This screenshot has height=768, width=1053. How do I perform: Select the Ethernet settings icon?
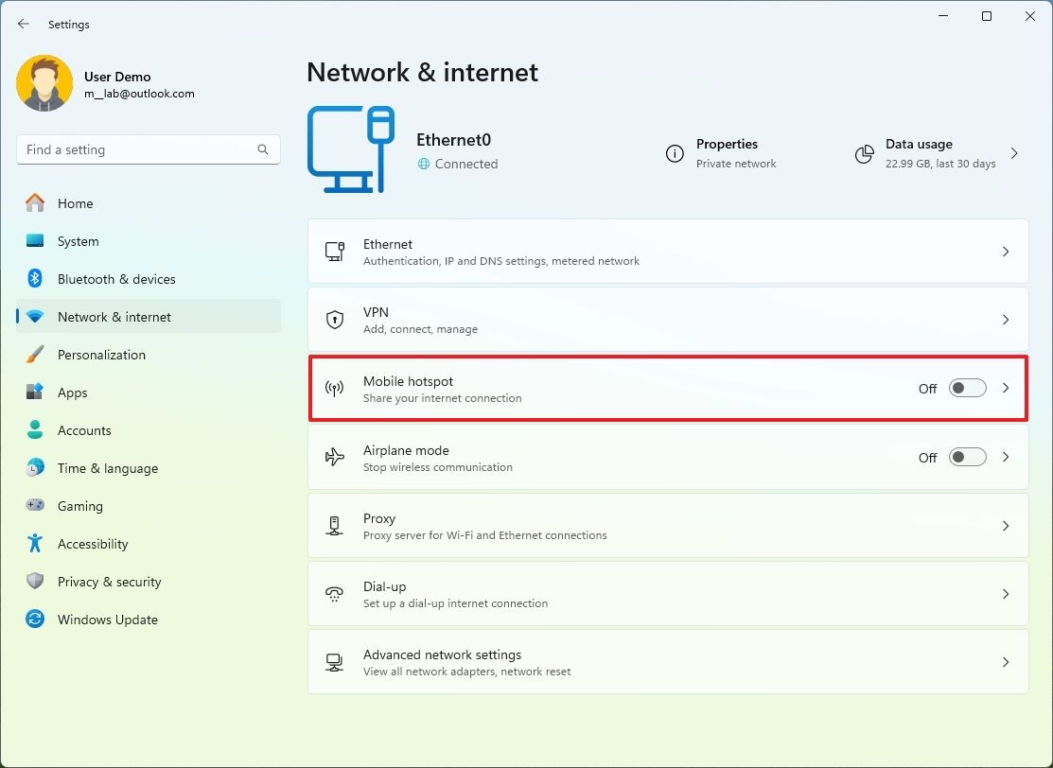point(334,251)
